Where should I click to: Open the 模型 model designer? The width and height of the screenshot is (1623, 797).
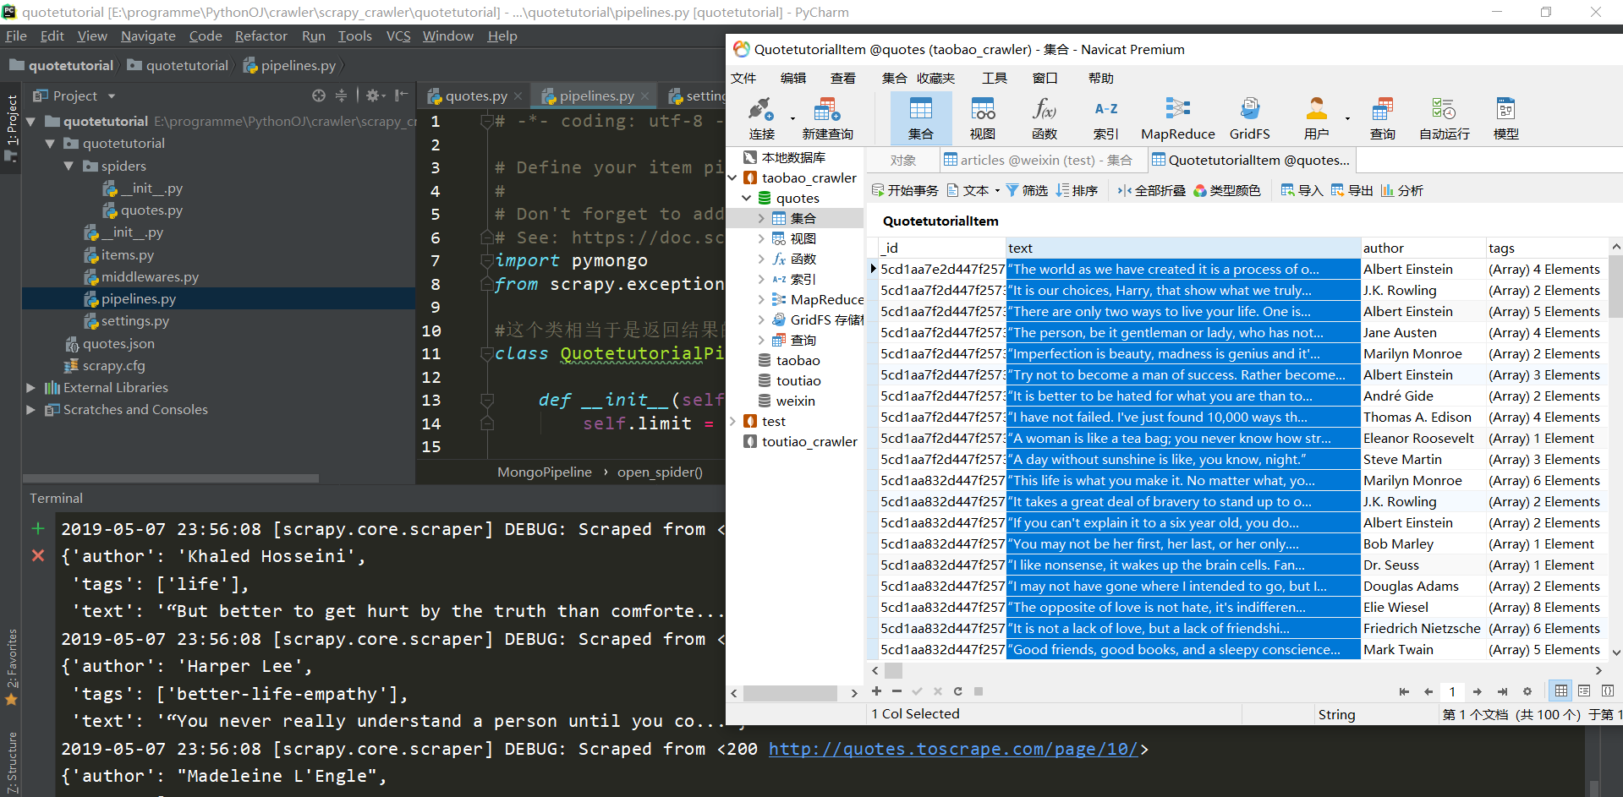[x=1506, y=117]
